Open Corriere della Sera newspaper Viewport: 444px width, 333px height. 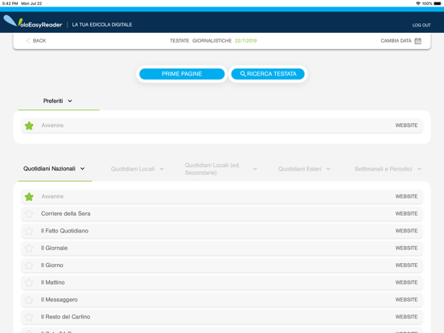(x=66, y=214)
